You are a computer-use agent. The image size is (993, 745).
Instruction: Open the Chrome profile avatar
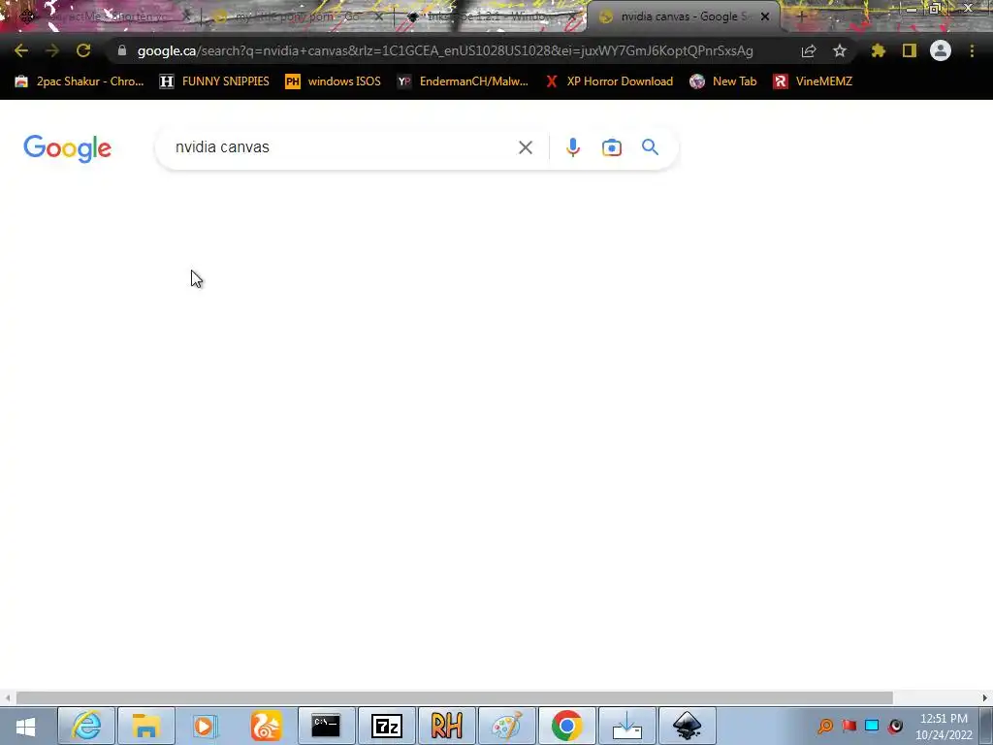pyautogui.click(x=941, y=50)
